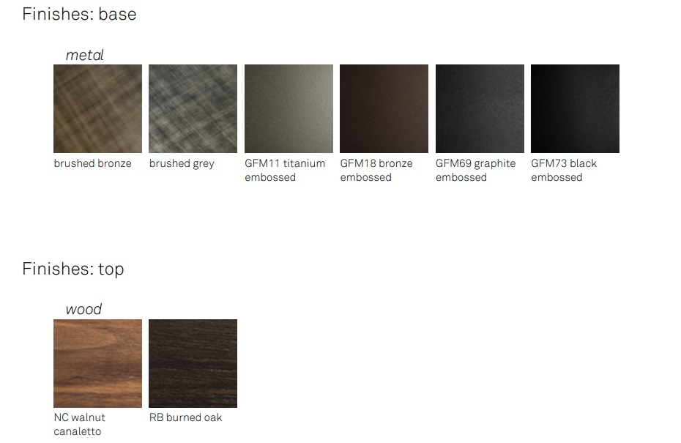This screenshot has width=681, height=443.
Task: Click the 'brushed bronze' label text
Action: [92, 163]
